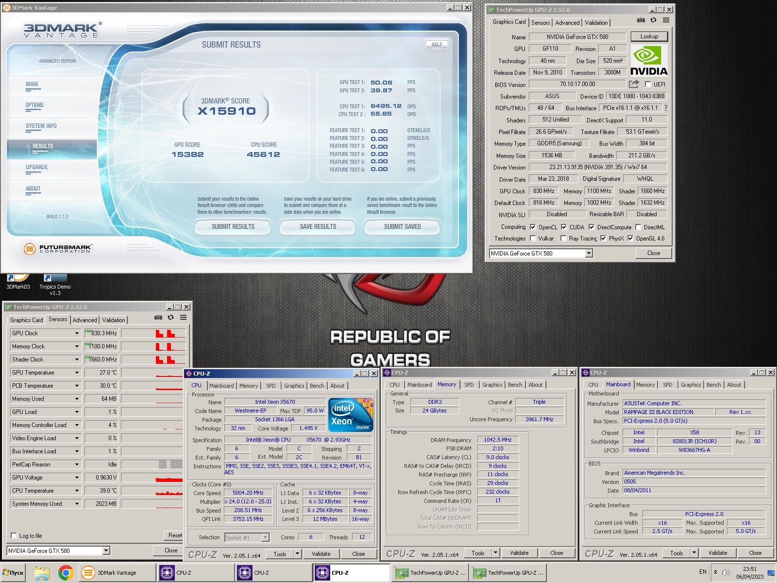The width and height of the screenshot is (777, 583).
Task: Open PerfCap Reason sensor dropdown
Action: (77, 464)
